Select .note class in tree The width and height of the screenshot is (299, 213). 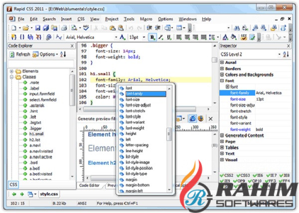(34, 83)
